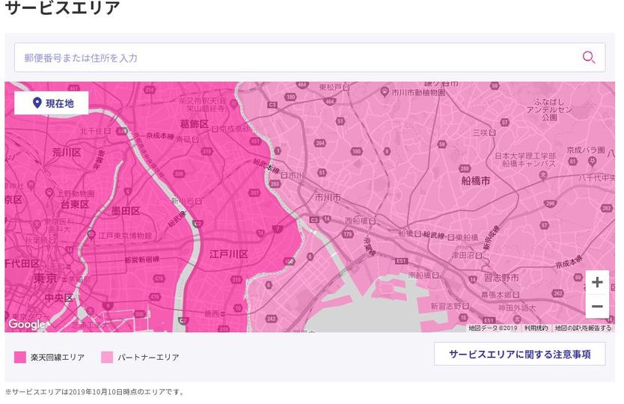This screenshot has width=624, height=404.
Task: Zoom in the map with plus
Action: (597, 282)
